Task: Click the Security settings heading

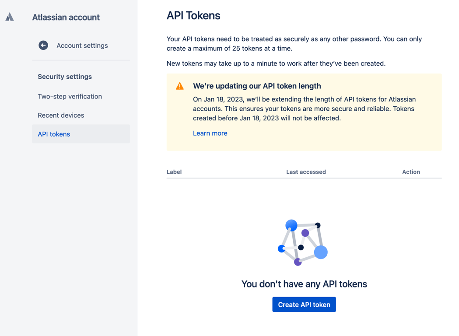Action: 65,77
